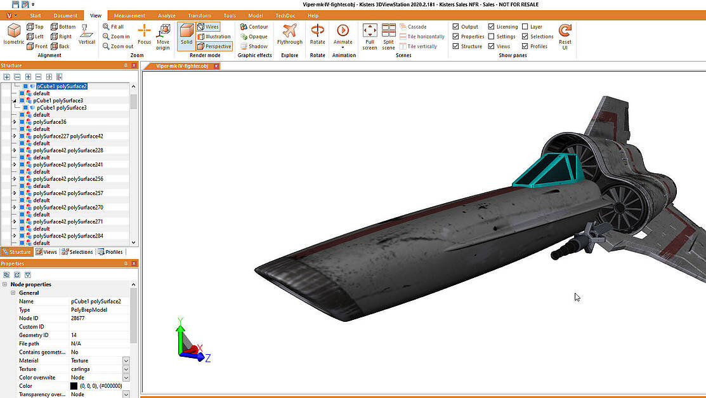Select the Move origin tool

click(163, 36)
